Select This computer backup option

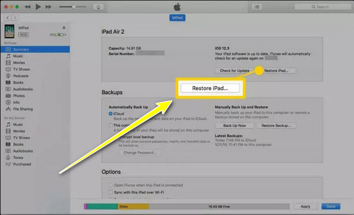[x=110, y=125]
